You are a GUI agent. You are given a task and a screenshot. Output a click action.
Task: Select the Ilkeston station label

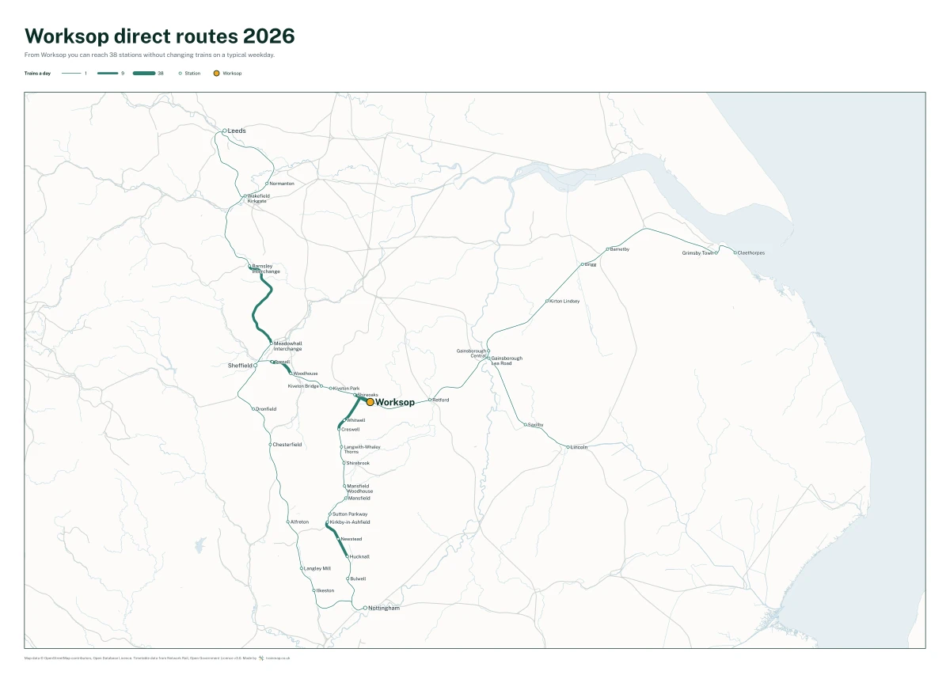325,590
